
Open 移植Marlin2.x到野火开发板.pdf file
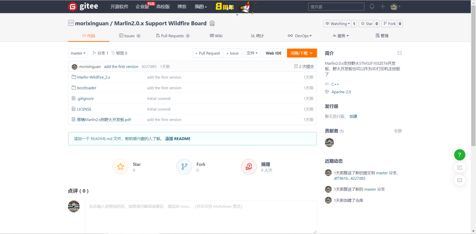pos(104,119)
